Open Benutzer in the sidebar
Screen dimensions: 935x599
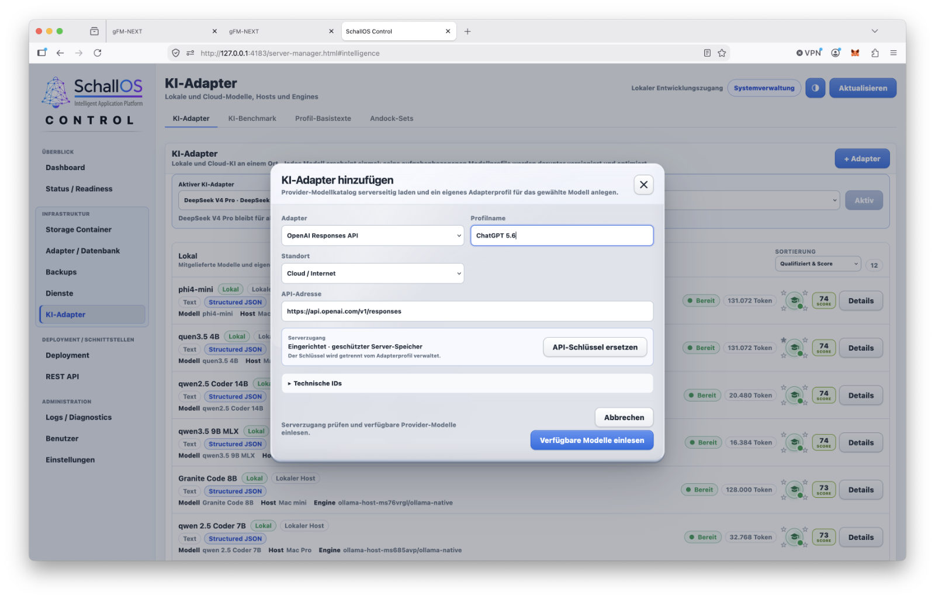pos(62,439)
